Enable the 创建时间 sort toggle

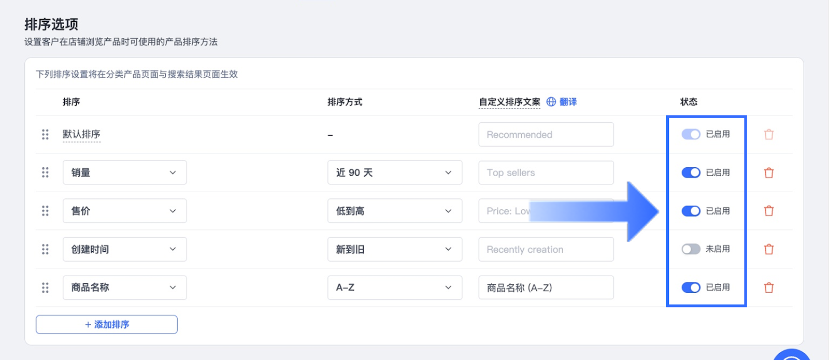(x=691, y=249)
